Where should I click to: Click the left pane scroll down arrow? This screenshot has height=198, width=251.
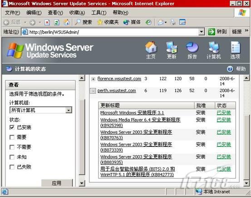tap(82, 183)
